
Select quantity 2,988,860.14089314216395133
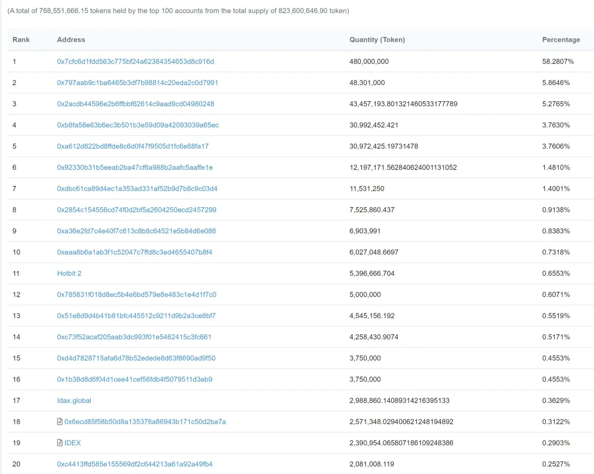tap(399, 400)
